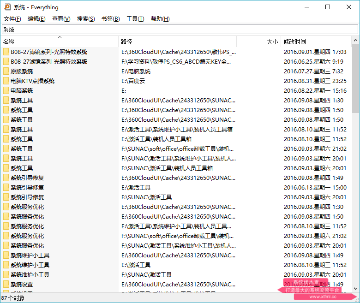Select the 电脑系统 folder name
Viewport: 360px width, 303px height.
(x=22, y=90)
